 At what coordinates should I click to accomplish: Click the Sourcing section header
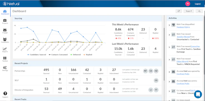point(87,18)
